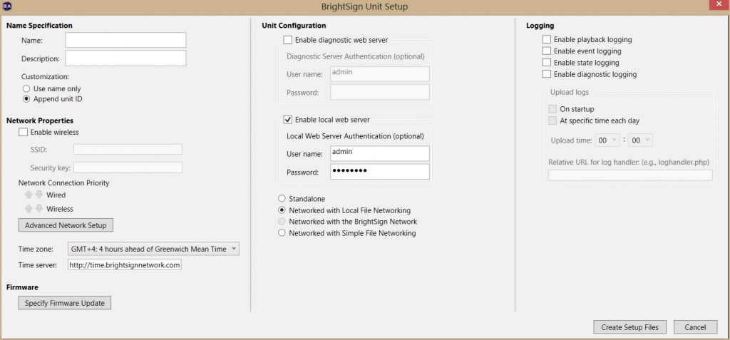
Task: Move Wired priority down arrow
Action: [x=39, y=195]
